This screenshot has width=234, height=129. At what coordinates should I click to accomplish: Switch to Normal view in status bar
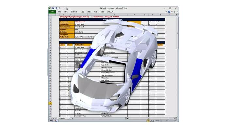click(x=148, y=121)
